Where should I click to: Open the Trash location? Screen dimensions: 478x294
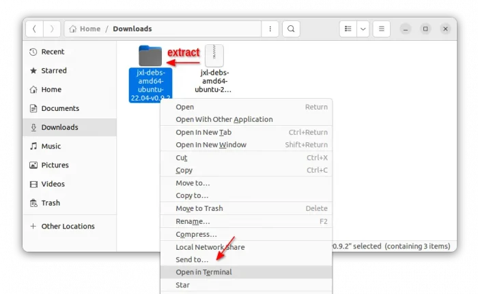(x=51, y=203)
